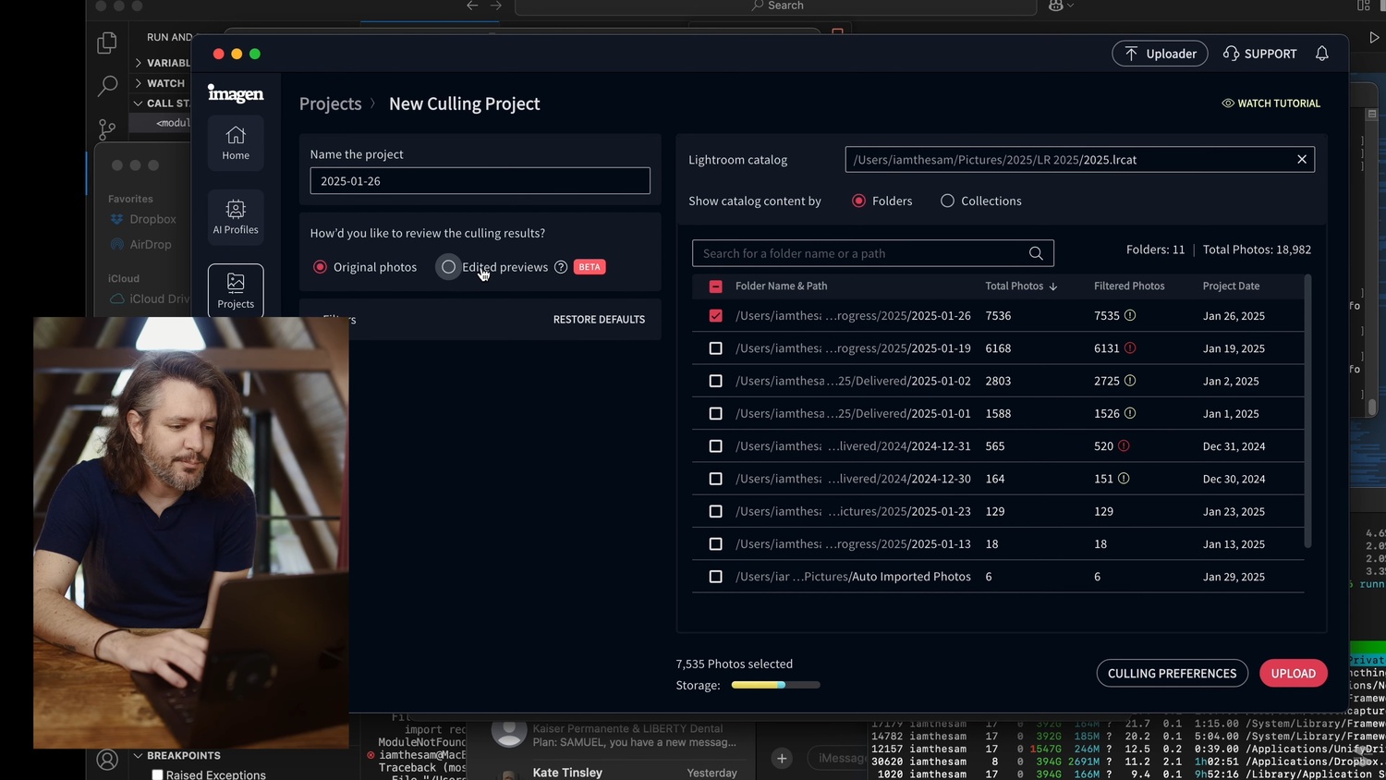Click info icon beside 7535 filtered photos
Viewport: 1386px width, 780px height.
point(1130,316)
